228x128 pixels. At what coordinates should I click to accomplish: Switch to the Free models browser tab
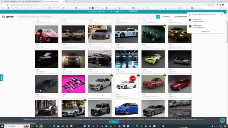click(32, 1)
